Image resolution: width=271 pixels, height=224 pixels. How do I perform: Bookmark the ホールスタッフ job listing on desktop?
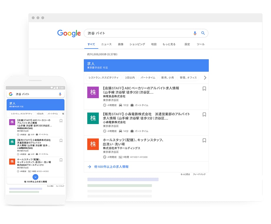coord(204,141)
